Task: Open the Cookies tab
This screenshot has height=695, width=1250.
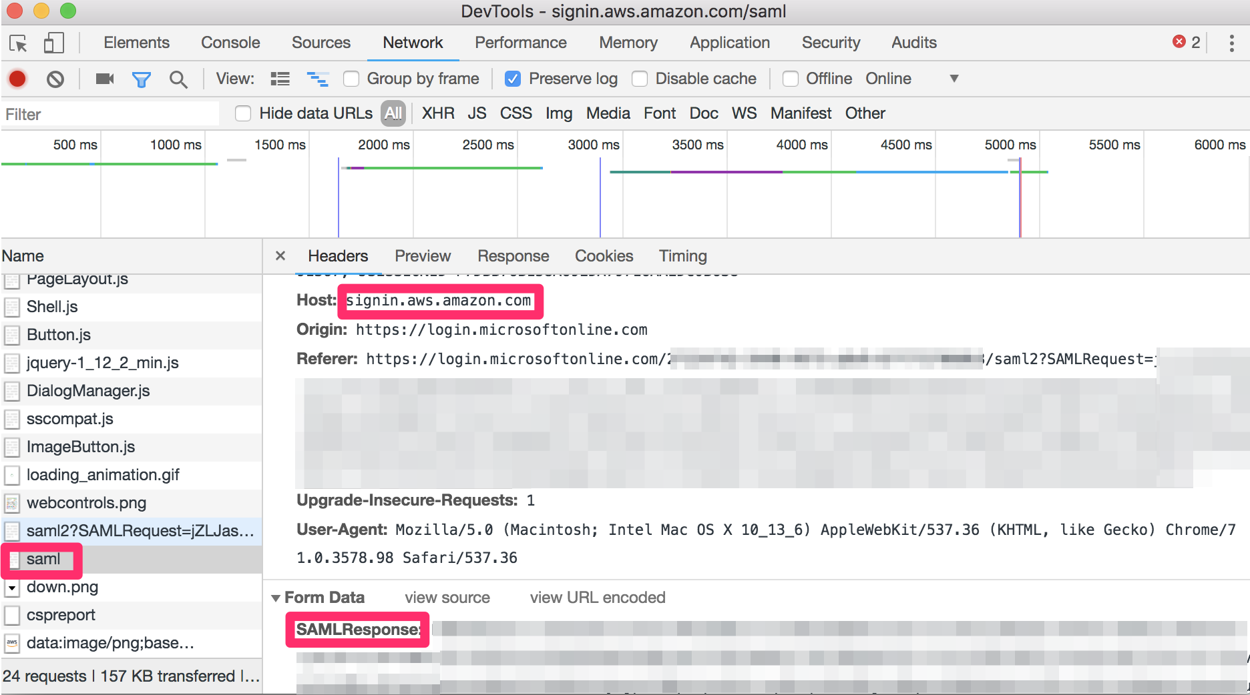Action: tap(604, 256)
